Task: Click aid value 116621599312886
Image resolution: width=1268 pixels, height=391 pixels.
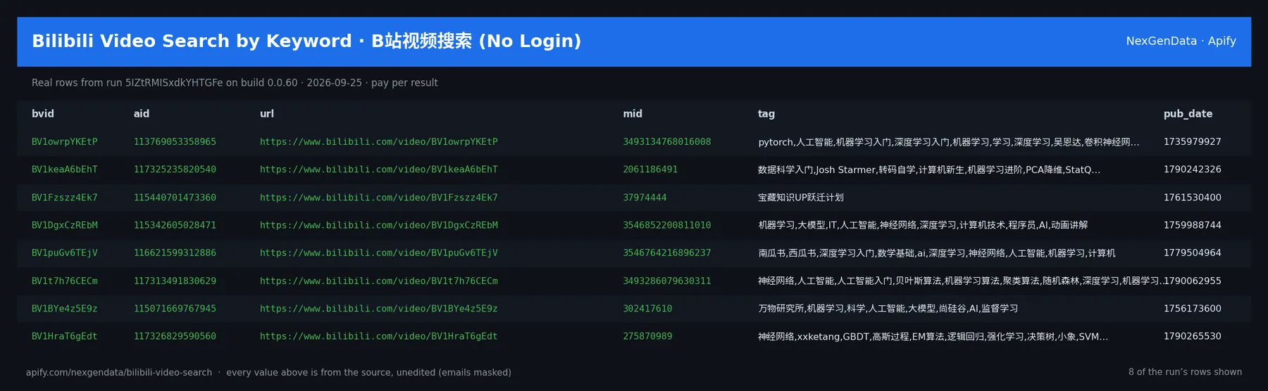Action: [175, 252]
